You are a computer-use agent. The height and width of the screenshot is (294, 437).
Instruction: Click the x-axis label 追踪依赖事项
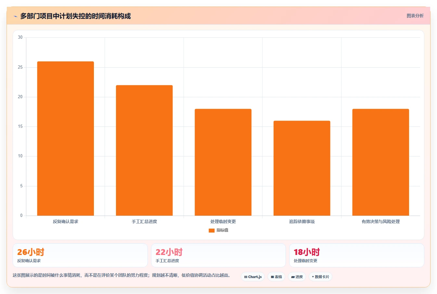click(302, 221)
